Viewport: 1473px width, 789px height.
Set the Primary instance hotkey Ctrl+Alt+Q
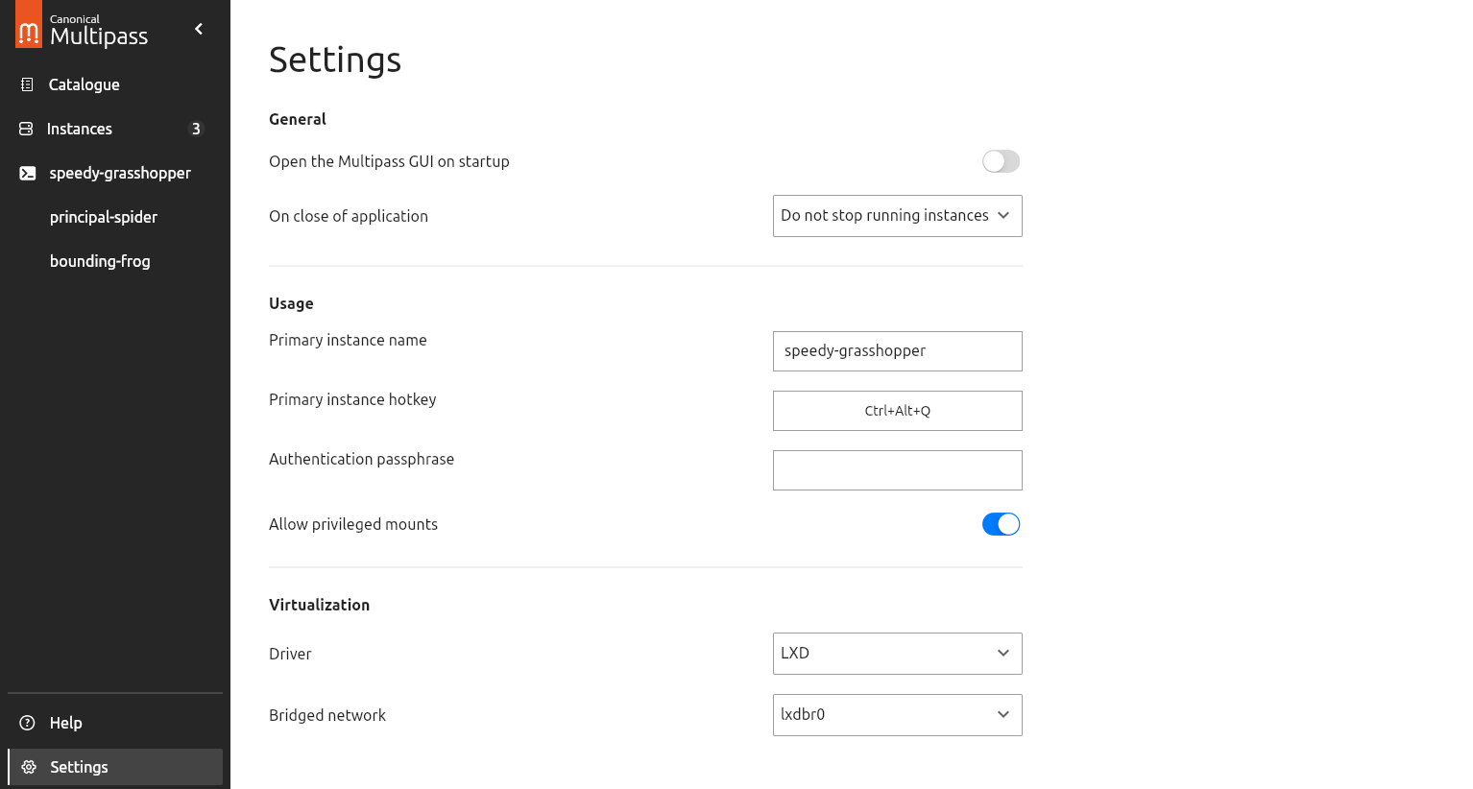point(897,411)
